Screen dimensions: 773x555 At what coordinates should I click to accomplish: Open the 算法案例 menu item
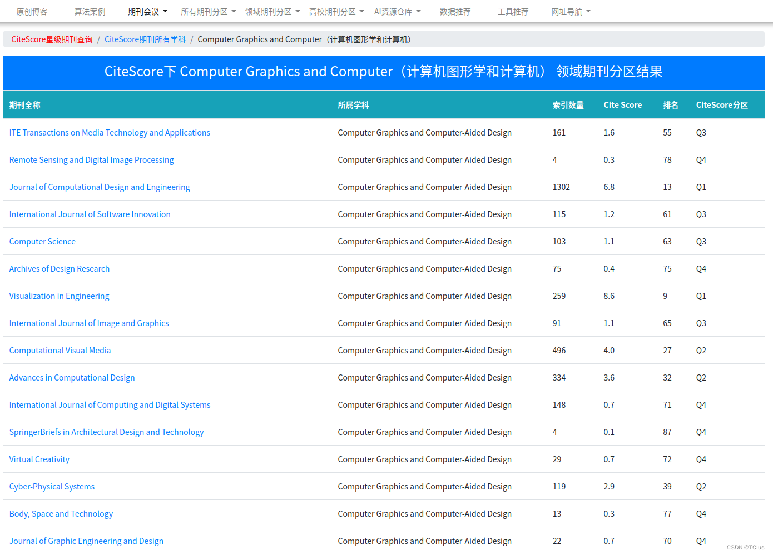[x=90, y=12]
